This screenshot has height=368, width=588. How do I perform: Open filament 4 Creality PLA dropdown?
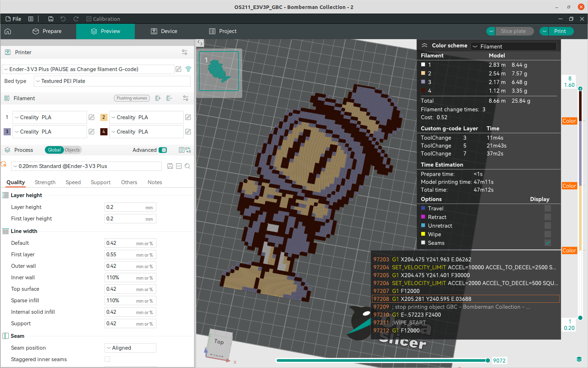coord(146,132)
